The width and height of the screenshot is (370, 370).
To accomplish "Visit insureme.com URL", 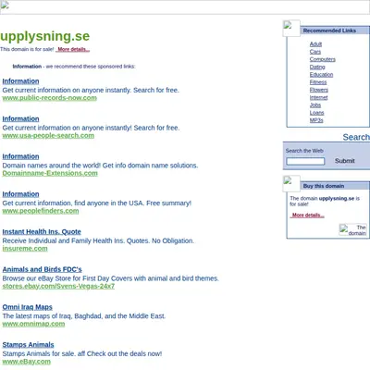I will (25, 249).
